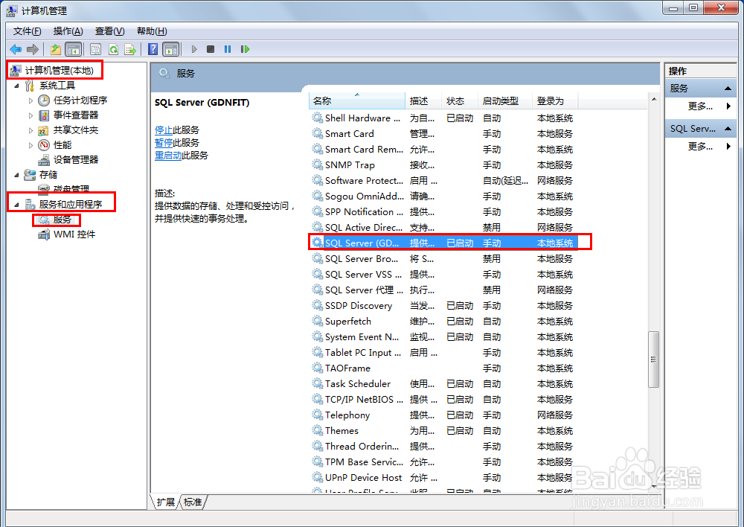Open the 操作 menu

[68, 31]
